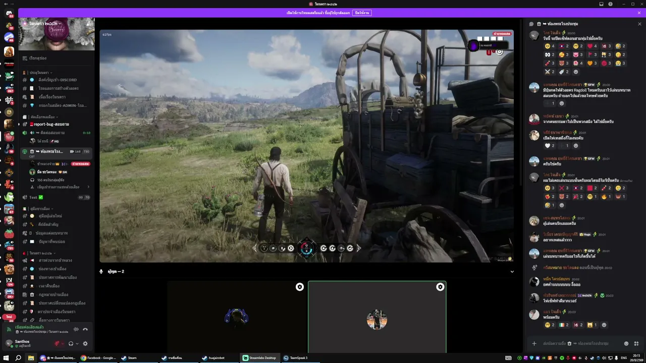The image size is (646, 363).
Task: Click the button in the purple top banner
Action: 361,13
